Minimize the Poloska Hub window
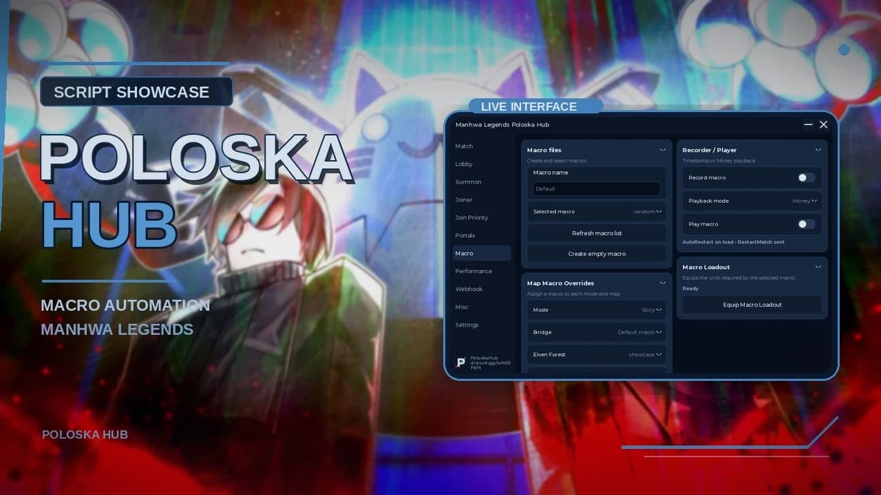Screen dimensions: 881x495 (x=808, y=124)
